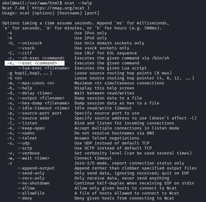Click the --source-port port option
This screenshot has width=206, height=202.
click(x=39, y=113)
